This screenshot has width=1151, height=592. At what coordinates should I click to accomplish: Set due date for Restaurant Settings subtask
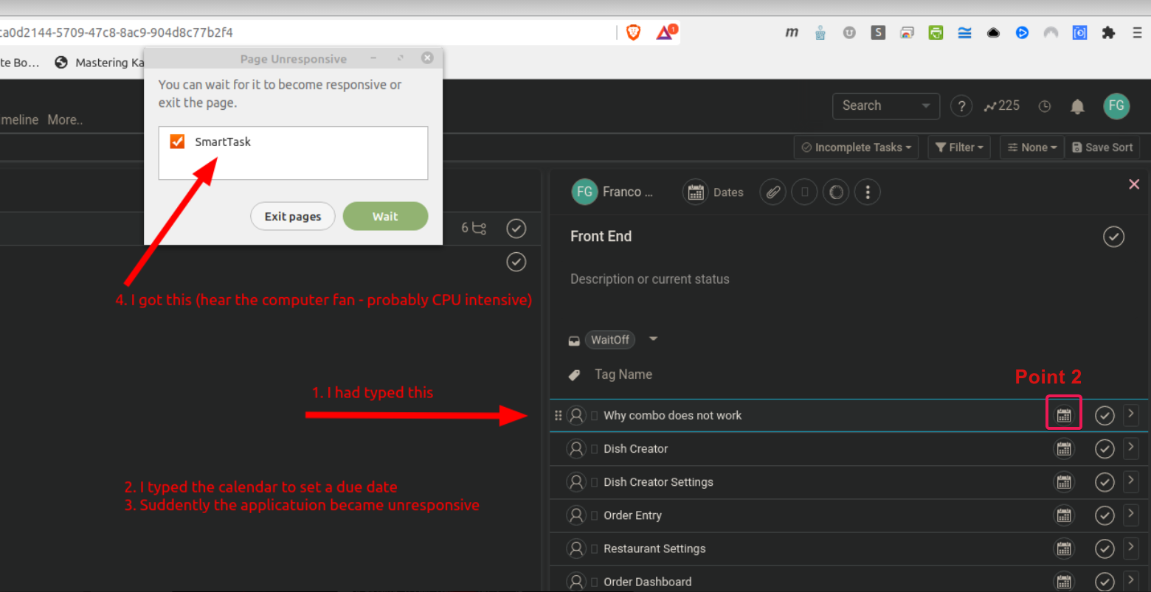[1063, 549]
